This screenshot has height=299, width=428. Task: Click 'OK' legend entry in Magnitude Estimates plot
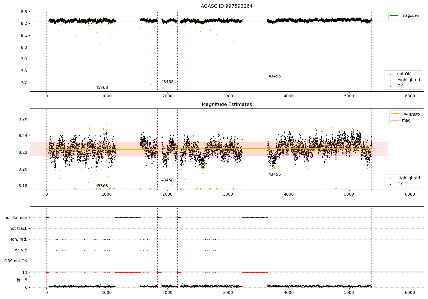pos(400,184)
